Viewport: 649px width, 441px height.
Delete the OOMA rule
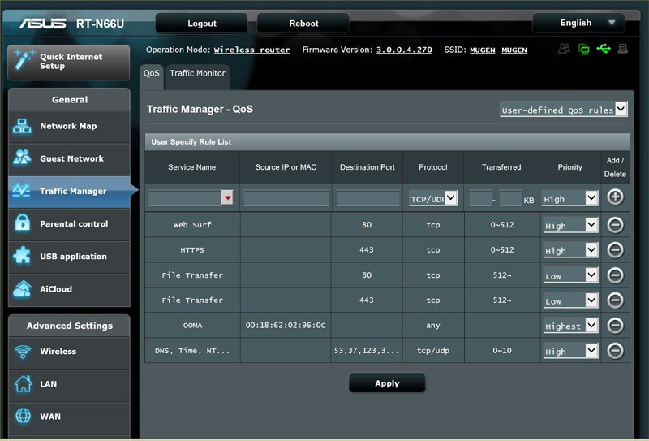point(615,326)
